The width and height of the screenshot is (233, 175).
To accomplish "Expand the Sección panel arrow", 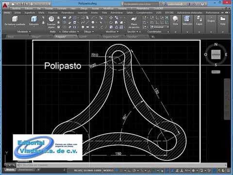I will tap(137, 32).
